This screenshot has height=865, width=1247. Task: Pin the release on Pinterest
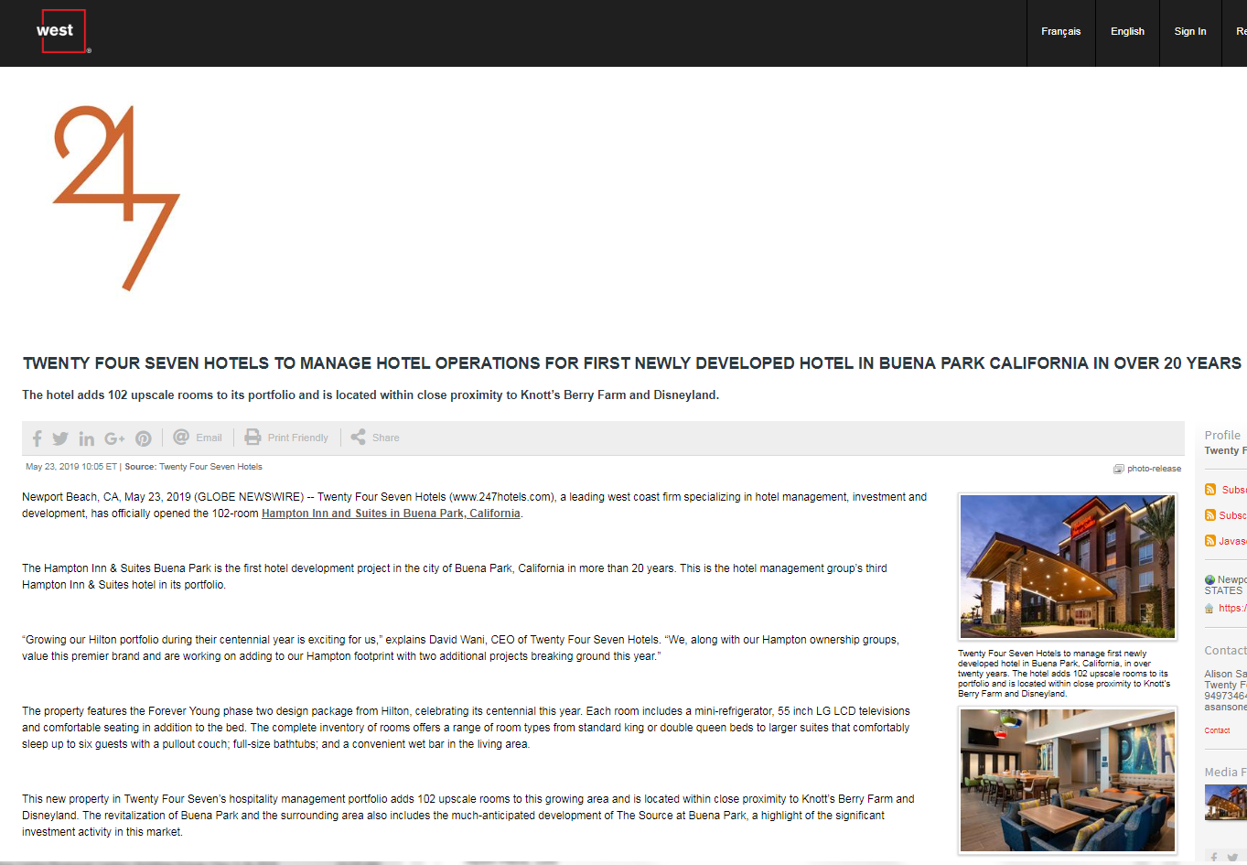click(144, 438)
